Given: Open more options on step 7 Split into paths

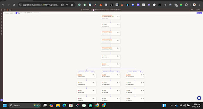Looking at the screenshot, I should 119,66.
